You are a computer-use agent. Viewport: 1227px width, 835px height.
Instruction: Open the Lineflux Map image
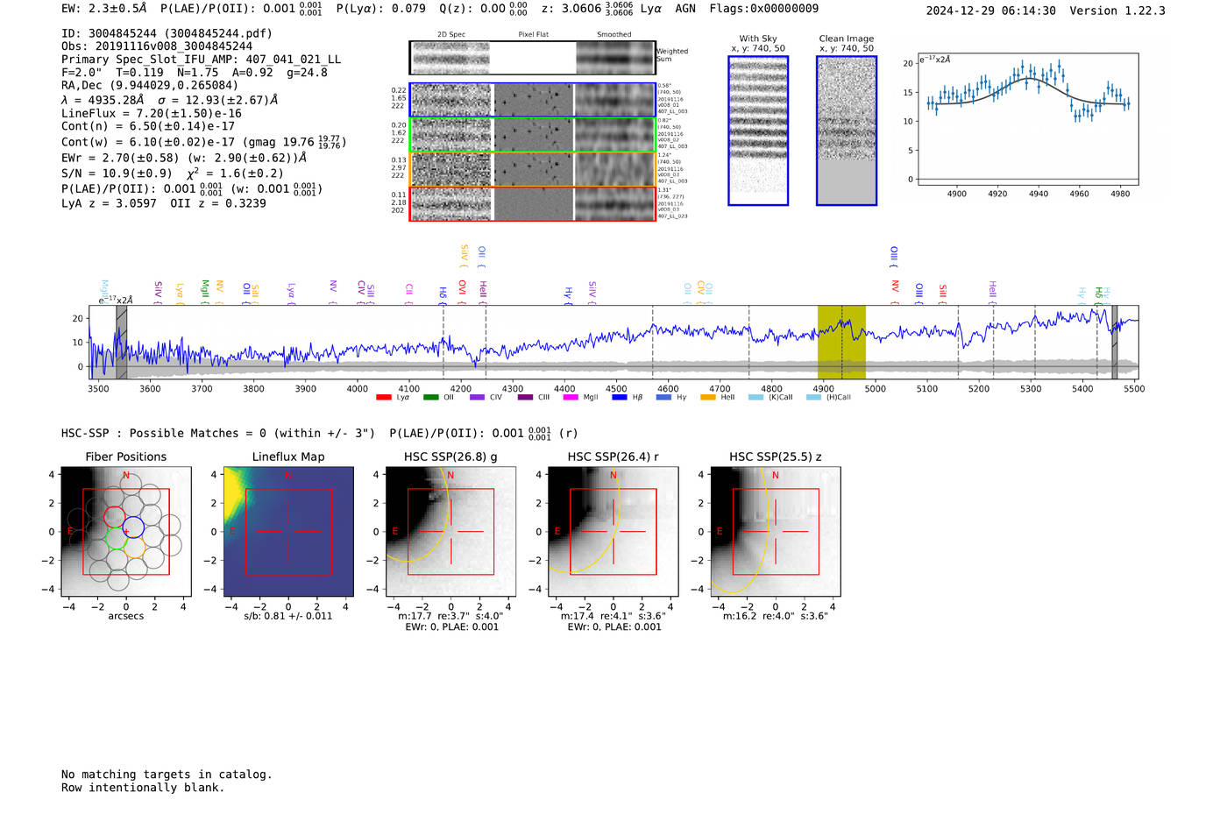[288, 531]
